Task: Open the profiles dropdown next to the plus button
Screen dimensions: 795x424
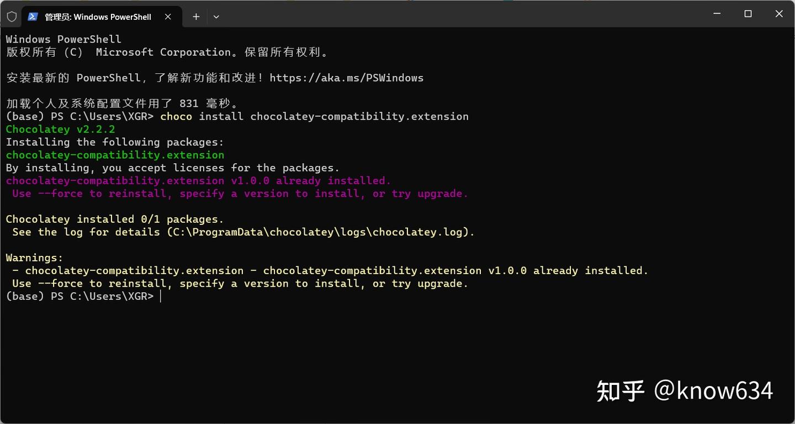Action: pyautogui.click(x=216, y=17)
